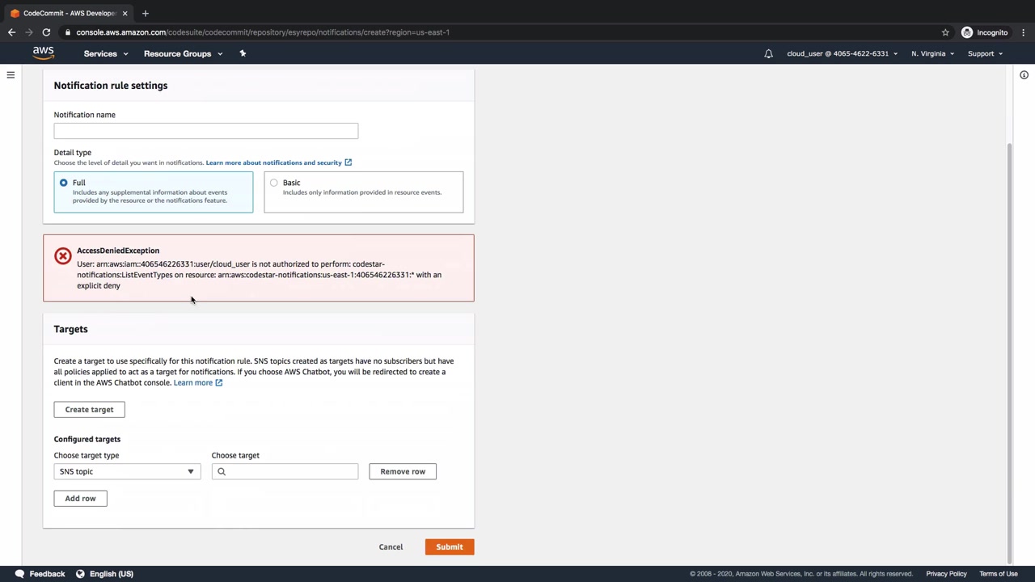
Task: Click the site lock icon in address bar
Action: pyautogui.click(x=70, y=32)
